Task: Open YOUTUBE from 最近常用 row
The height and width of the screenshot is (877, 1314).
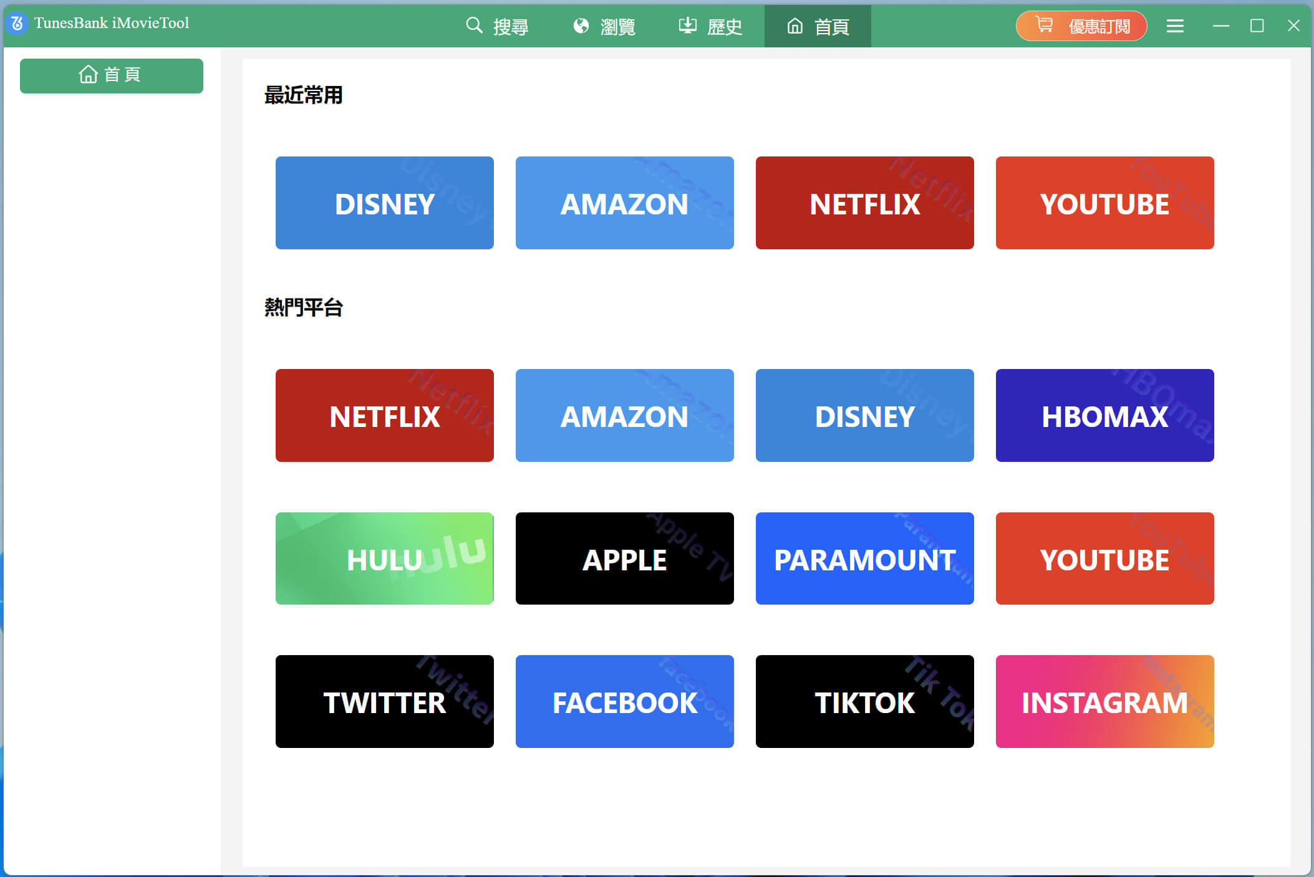Action: click(x=1104, y=203)
